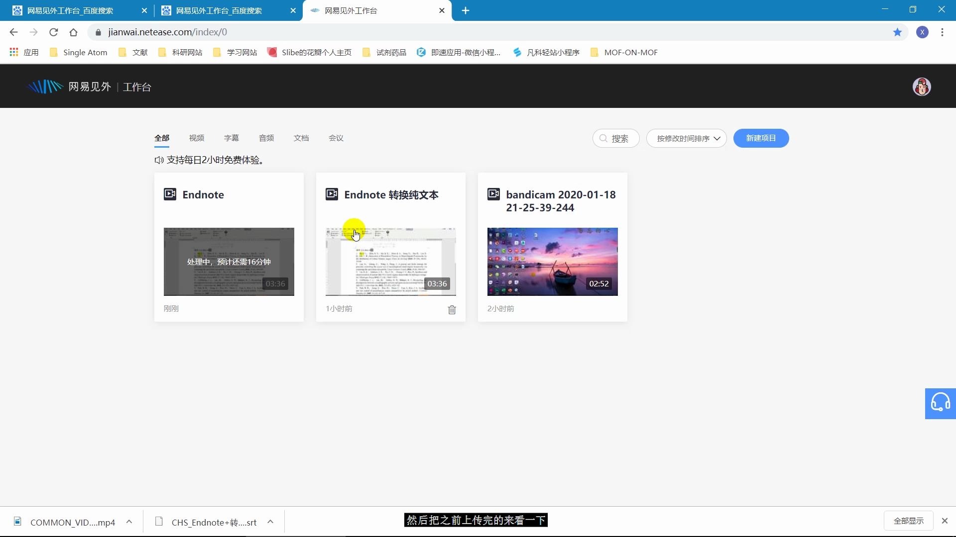Click 全部显示 in downloads bar

pos(909,521)
